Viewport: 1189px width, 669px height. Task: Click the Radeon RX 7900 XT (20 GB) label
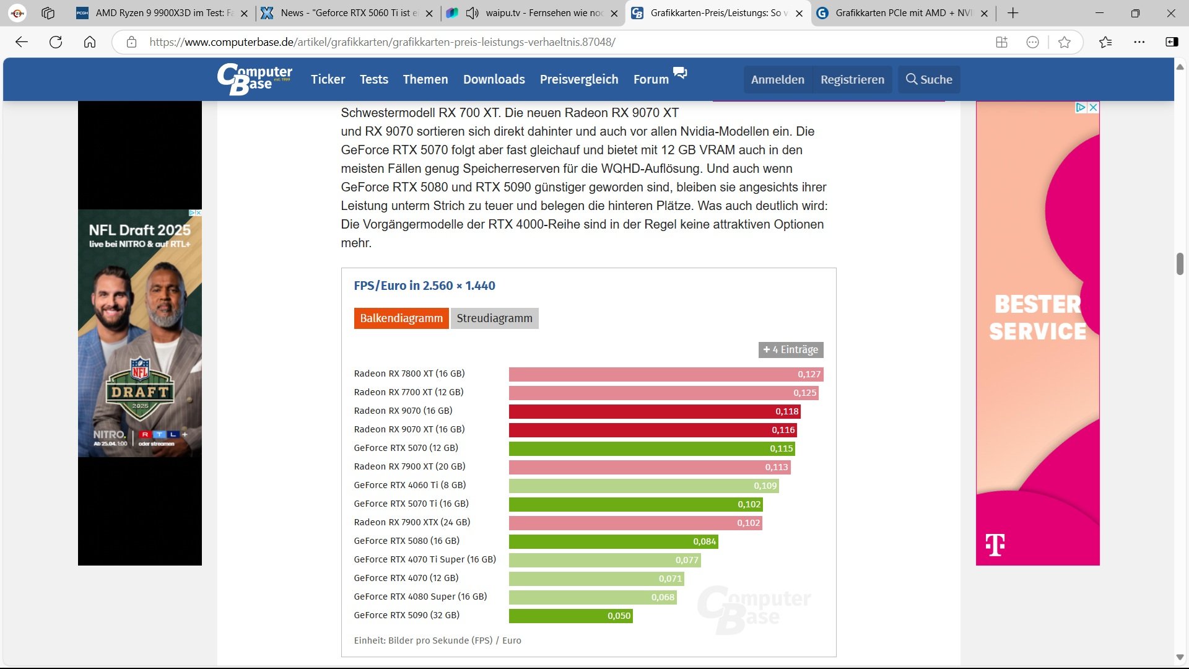(410, 466)
